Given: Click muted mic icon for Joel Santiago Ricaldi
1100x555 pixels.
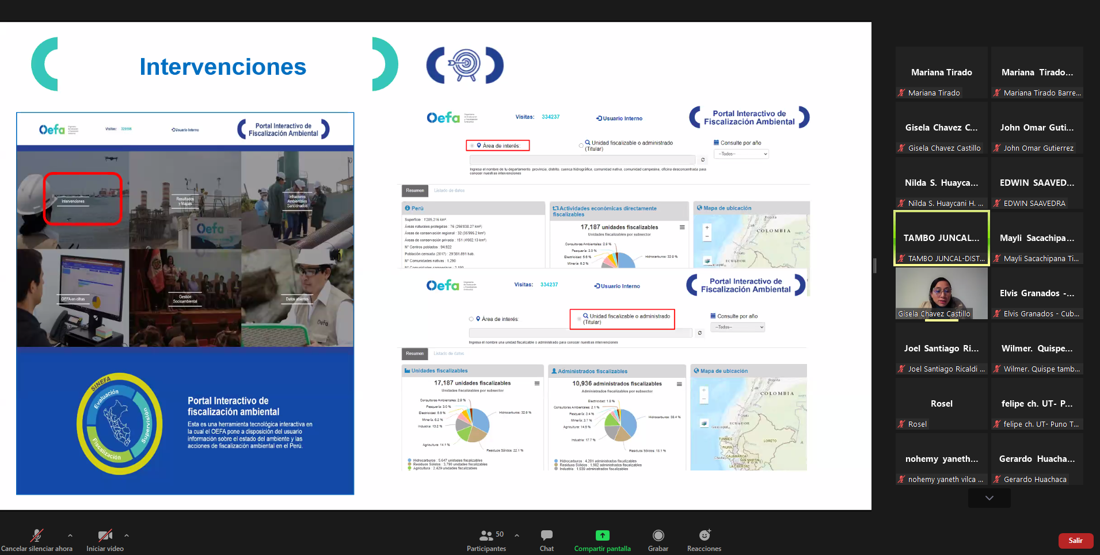Looking at the screenshot, I should click(901, 369).
